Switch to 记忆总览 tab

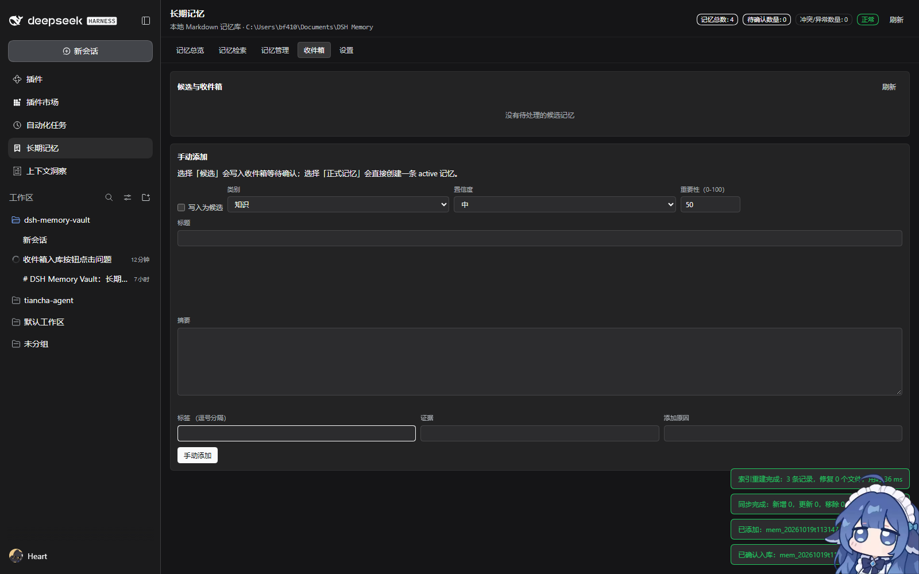190,51
